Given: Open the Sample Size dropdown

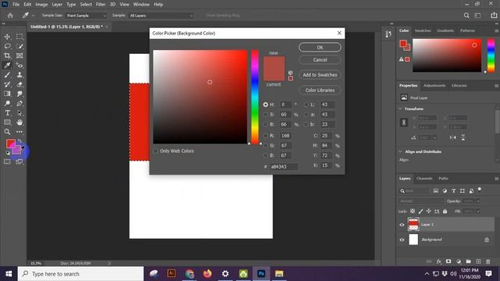Looking at the screenshot, I should 86,16.
